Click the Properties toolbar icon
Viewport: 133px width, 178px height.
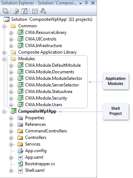point(5,11)
